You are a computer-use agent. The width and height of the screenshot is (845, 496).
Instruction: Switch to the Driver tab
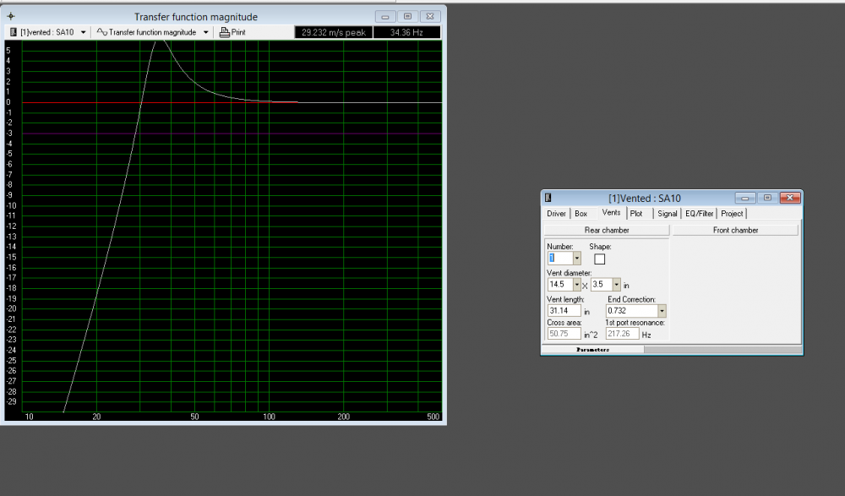point(556,214)
